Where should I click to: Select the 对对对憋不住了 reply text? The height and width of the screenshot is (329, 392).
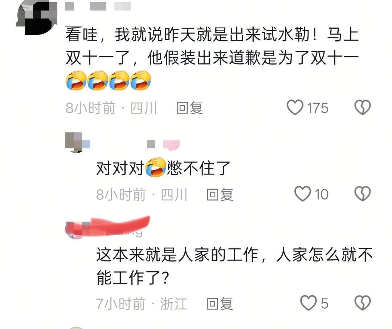tap(163, 168)
